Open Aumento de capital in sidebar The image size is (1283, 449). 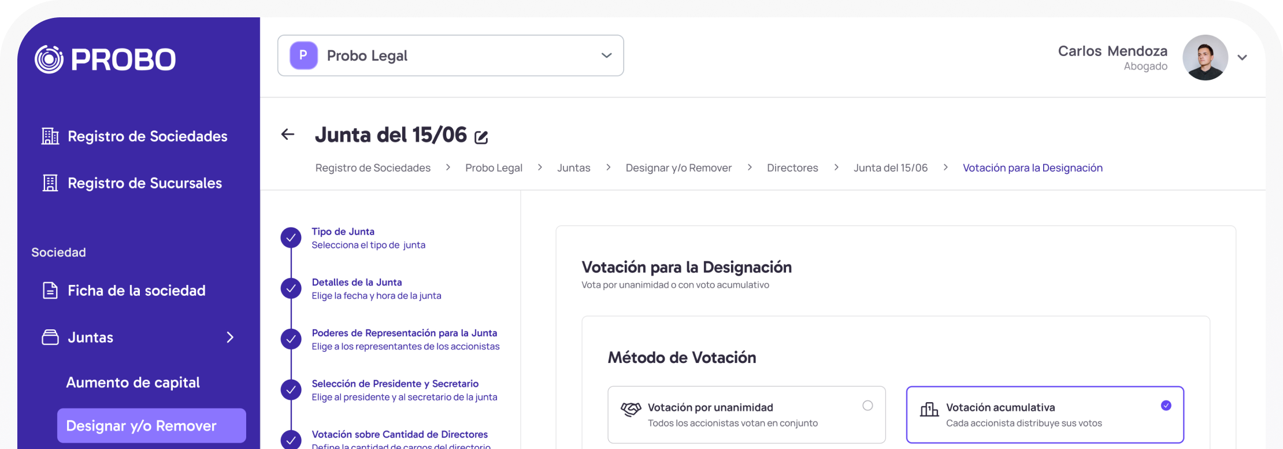point(133,383)
